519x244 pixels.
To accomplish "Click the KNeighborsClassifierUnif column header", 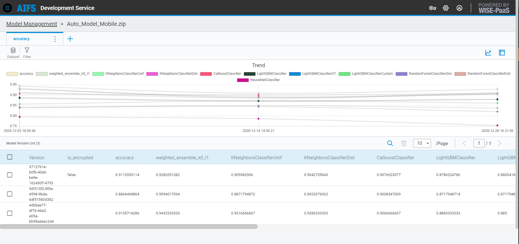I will click(257, 158).
